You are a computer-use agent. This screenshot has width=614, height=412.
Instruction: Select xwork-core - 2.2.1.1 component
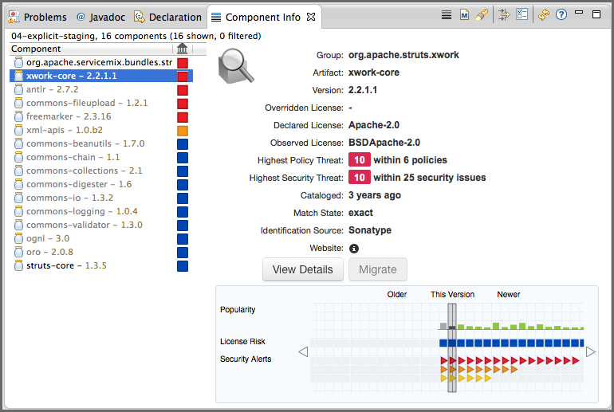101,76
